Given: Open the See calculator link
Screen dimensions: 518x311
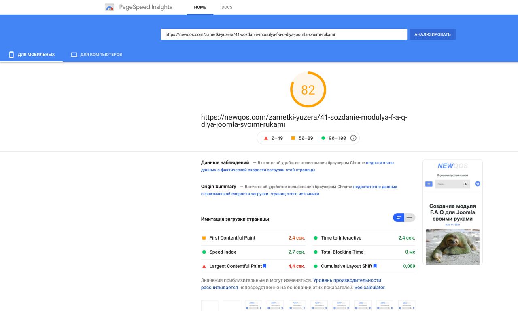Looking at the screenshot, I should [x=370, y=288].
